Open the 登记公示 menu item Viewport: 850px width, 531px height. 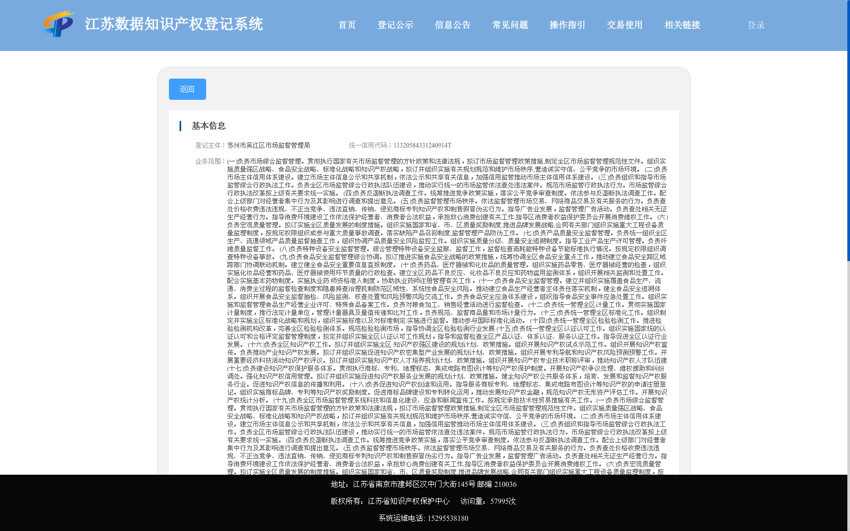[396, 25]
